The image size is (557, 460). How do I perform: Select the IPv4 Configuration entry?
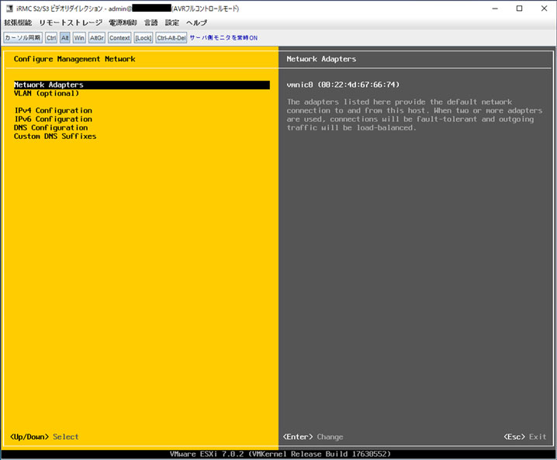[x=53, y=110]
